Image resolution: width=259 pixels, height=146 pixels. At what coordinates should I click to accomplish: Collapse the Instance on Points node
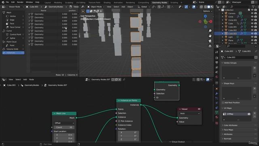(x=119, y=101)
